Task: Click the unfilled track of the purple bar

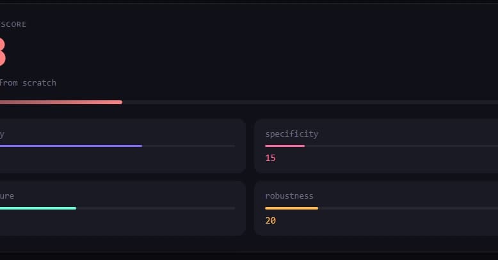Action: (188, 146)
